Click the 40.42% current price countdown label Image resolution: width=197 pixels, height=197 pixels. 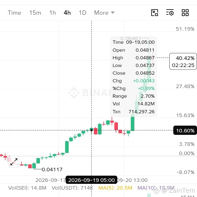point(183,61)
